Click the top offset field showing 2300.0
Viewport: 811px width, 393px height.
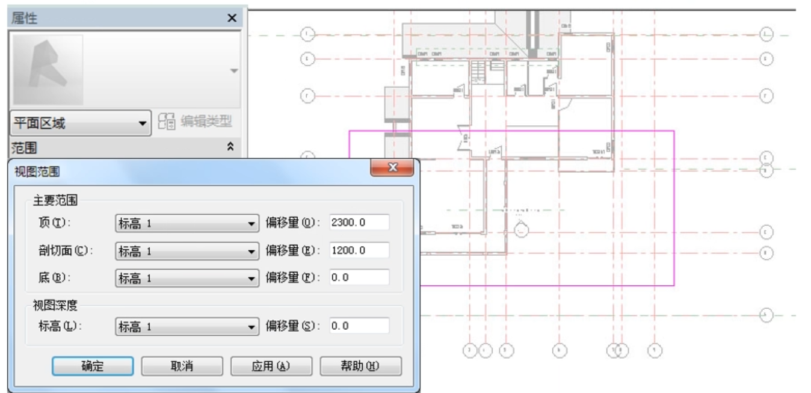(x=359, y=223)
